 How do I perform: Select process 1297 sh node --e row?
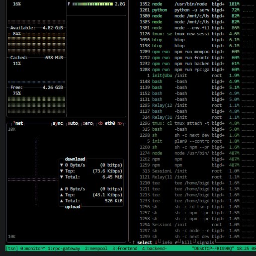pos(196,231)
